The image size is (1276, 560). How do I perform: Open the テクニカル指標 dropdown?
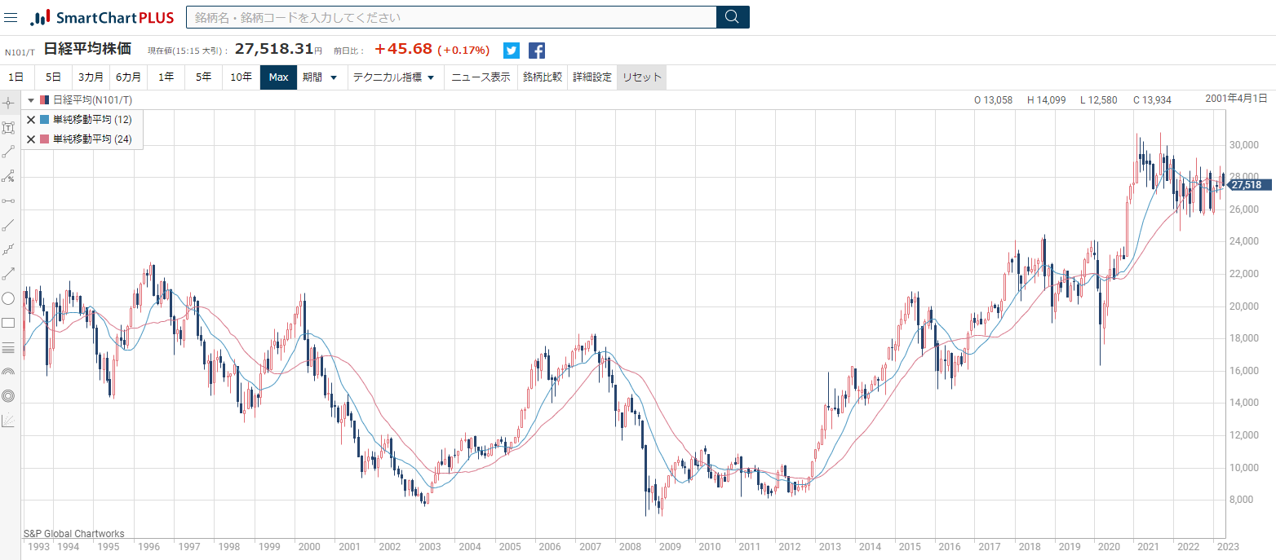click(393, 77)
